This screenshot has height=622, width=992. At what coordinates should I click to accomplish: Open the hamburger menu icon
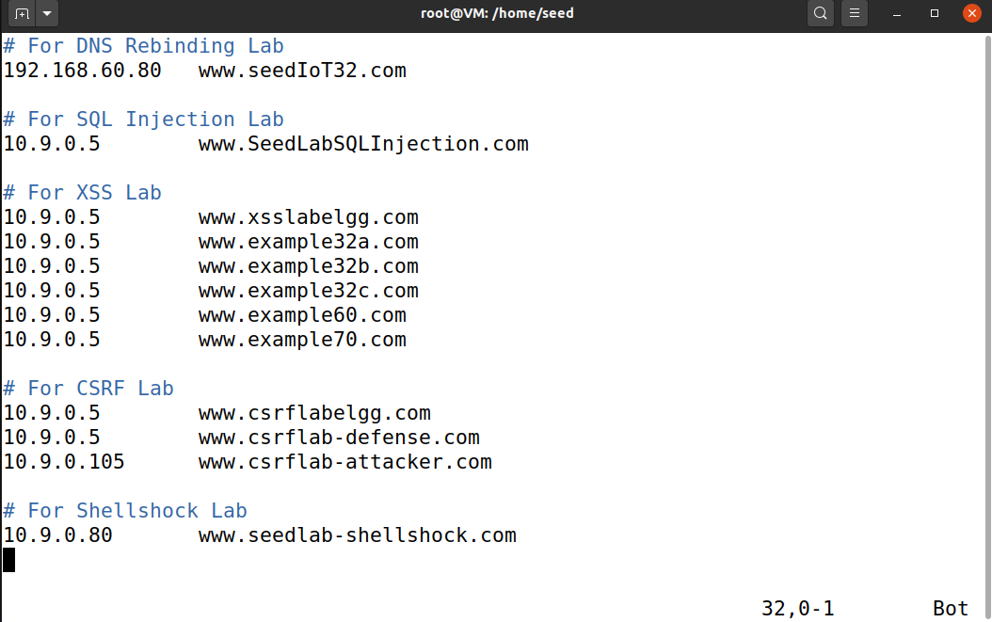854,13
